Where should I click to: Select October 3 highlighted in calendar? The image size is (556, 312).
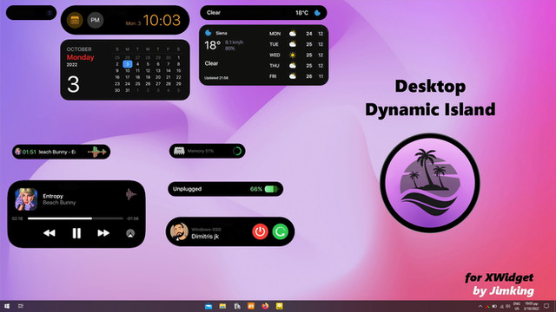(128, 64)
